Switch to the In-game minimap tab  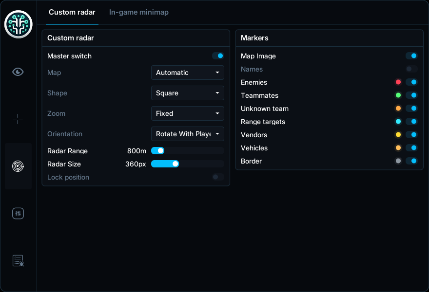pyautogui.click(x=139, y=12)
